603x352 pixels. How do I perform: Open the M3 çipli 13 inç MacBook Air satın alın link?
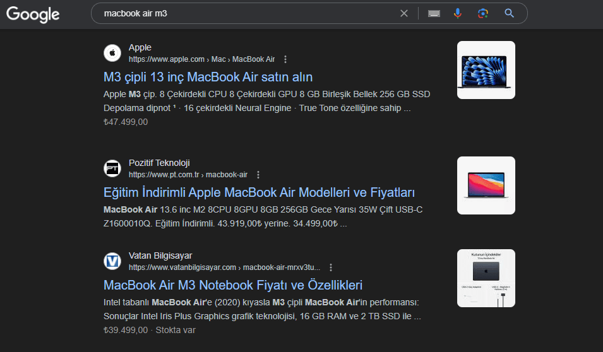point(208,77)
